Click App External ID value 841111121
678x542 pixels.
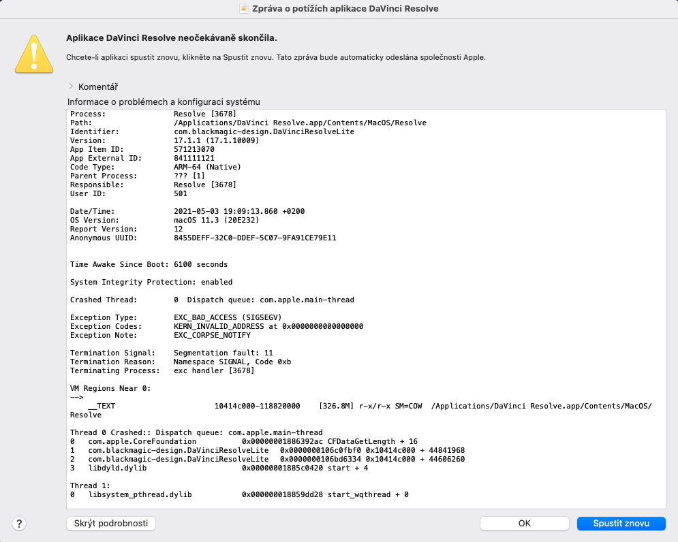tap(194, 158)
